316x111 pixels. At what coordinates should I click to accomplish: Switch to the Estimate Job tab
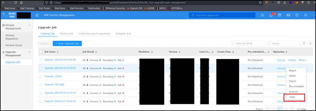(x=123, y=34)
